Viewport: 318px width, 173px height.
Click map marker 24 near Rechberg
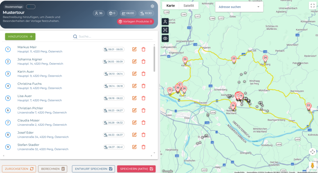[265, 58]
